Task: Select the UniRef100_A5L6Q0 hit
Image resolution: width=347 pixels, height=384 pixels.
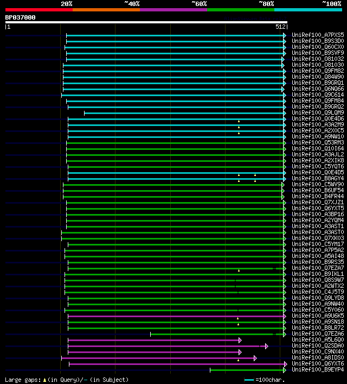Action: point(318,339)
